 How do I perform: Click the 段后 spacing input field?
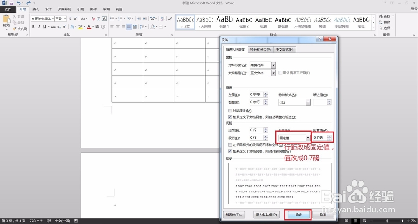pyautogui.click(x=257, y=137)
